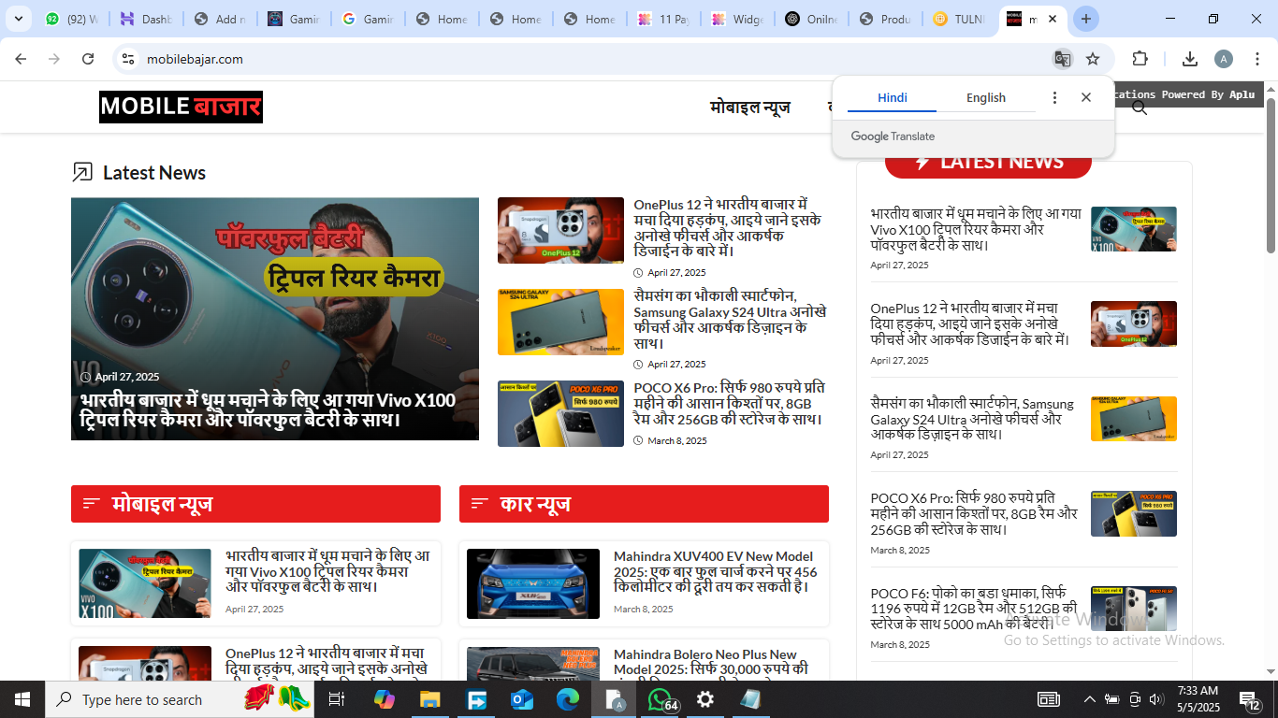This screenshot has width=1278, height=718.
Task: Reload the page with the refresh icon
Action: coord(88,59)
